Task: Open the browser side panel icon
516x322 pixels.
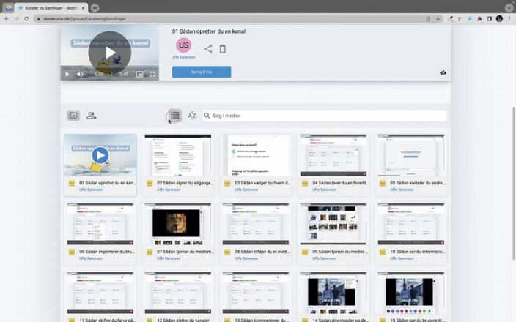Action: 490,19
